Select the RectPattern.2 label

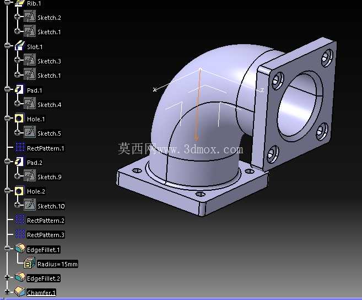point(46,221)
